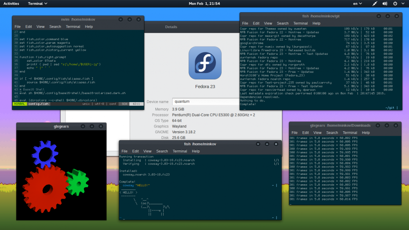Maximize the fish /home/minkov cowsay window
Screen dimensions: 409x230
coord(267,144)
